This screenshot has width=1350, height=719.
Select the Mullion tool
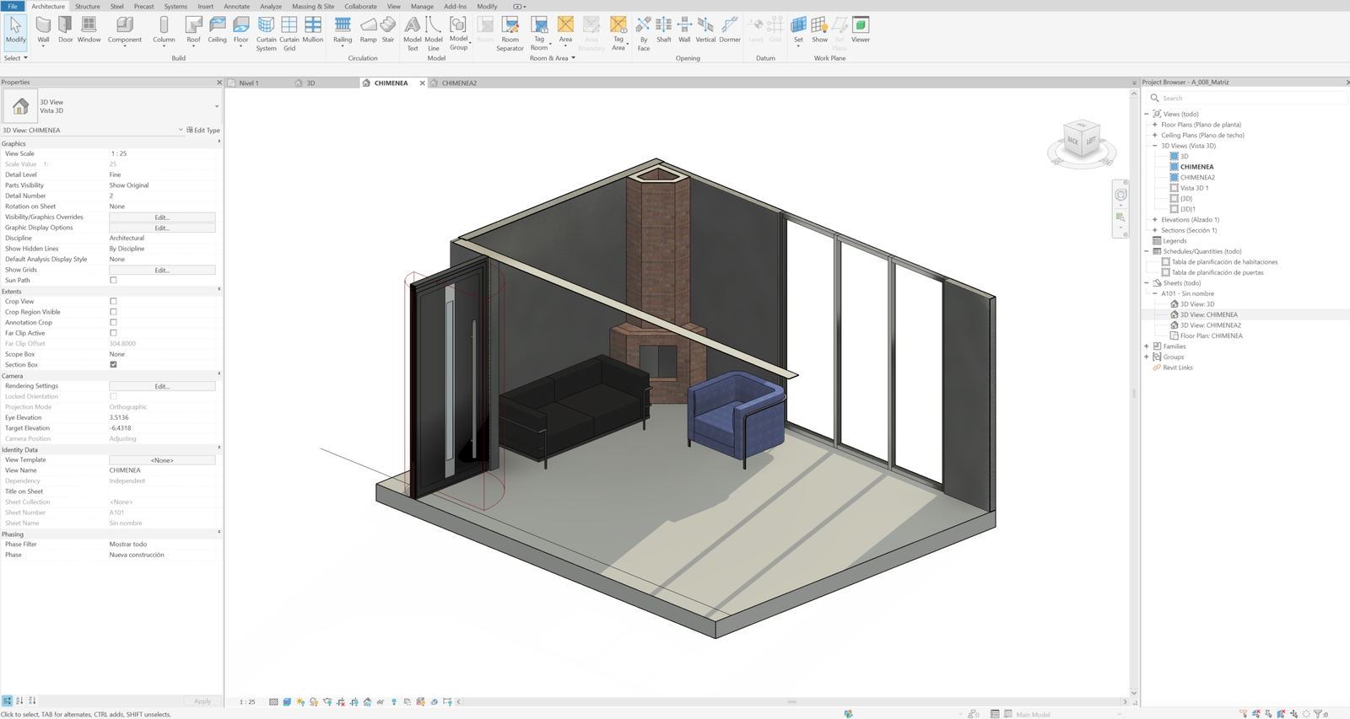(x=313, y=30)
